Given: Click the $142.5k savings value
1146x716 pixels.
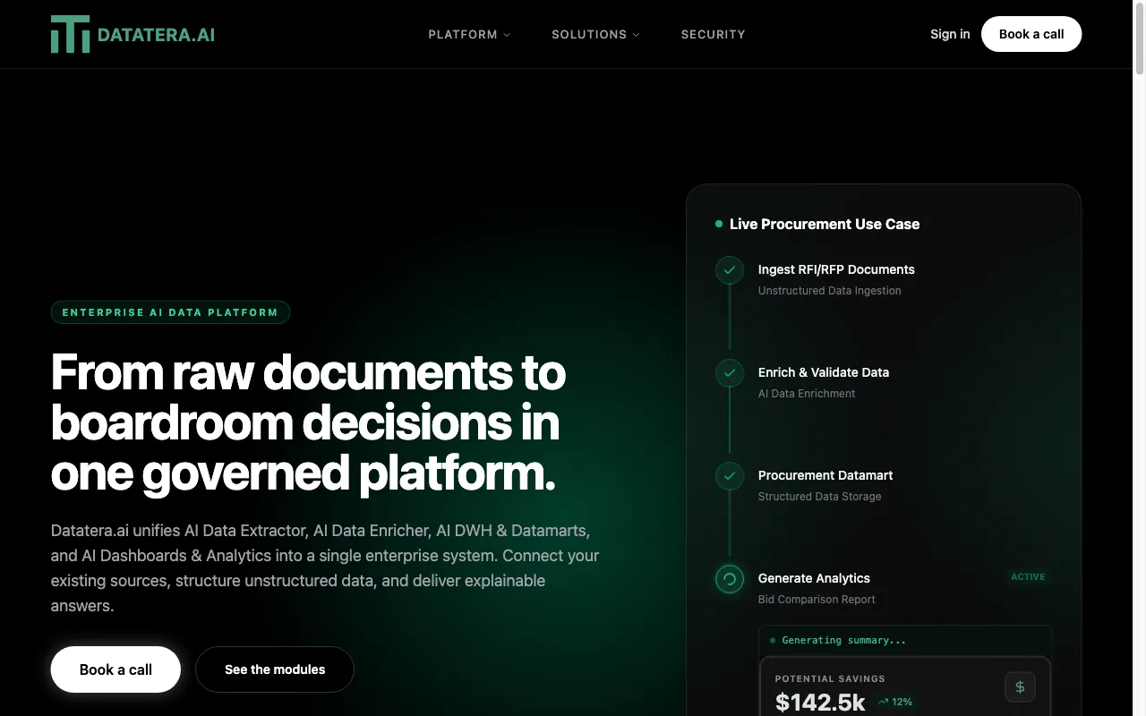Looking at the screenshot, I should tap(820, 703).
